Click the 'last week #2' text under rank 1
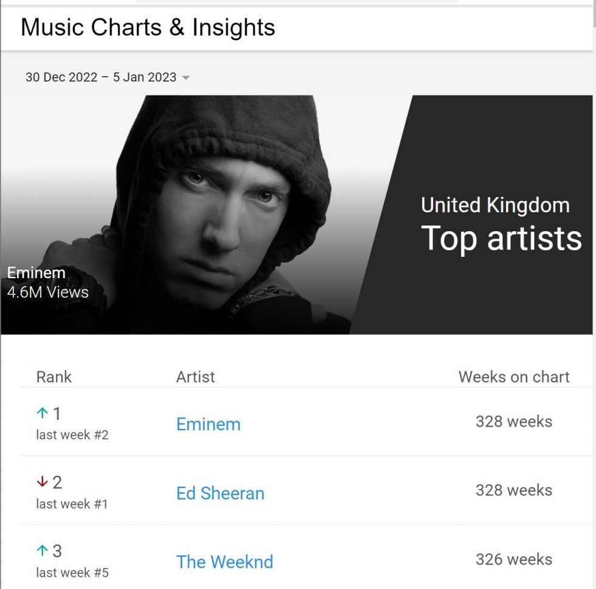Image resolution: width=596 pixels, height=589 pixels. (x=72, y=434)
